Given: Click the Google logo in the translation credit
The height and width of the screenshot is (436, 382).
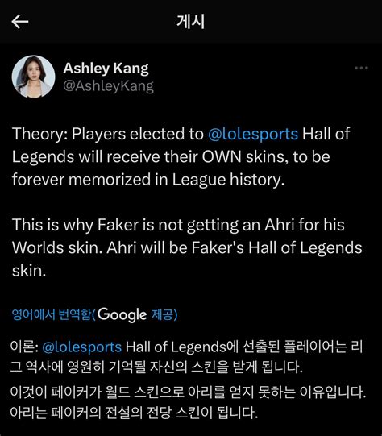Looking at the screenshot, I should 122,315.
